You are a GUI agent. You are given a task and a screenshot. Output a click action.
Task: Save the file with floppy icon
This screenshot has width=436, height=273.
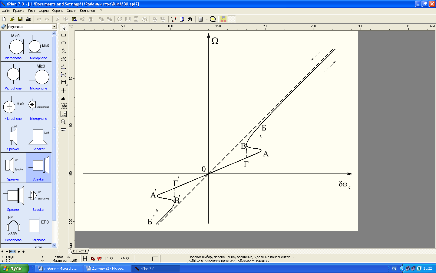tap(20, 19)
